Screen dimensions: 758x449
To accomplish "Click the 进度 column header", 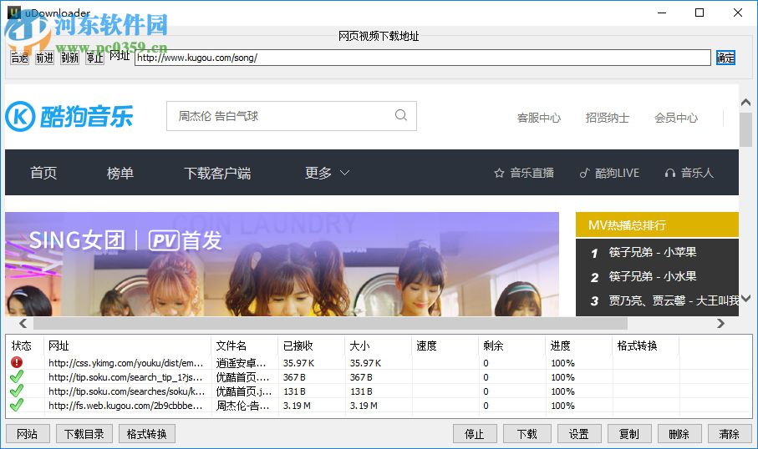I will tap(560, 346).
